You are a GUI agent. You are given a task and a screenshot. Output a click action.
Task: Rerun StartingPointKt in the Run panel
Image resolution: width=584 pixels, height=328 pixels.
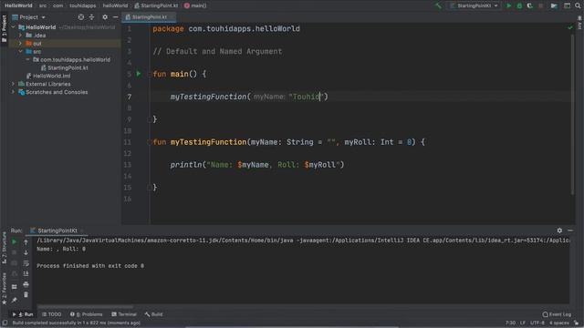(15, 242)
